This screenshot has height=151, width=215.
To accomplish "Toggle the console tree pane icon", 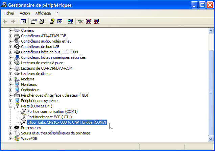I will (x=23, y=21).
